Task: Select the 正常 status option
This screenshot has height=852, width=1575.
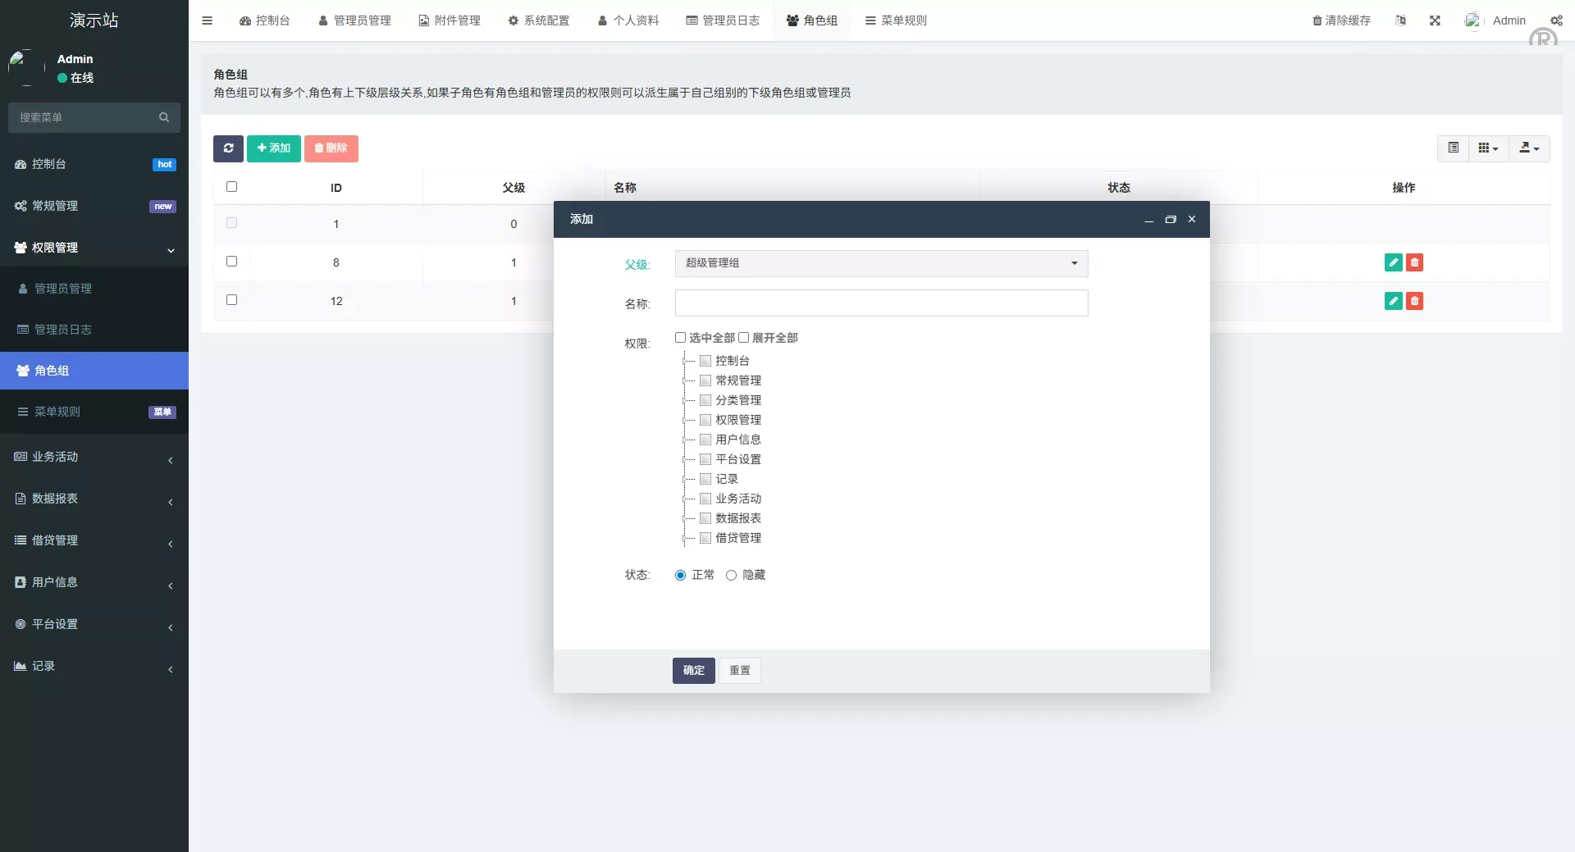Action: coord(679,575)
